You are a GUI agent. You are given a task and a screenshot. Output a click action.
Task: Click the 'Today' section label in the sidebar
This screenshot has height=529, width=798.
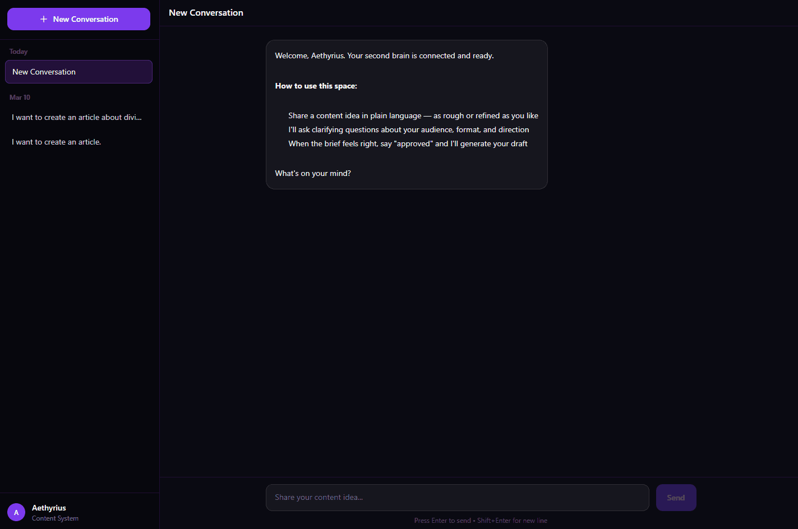pyautogui.click(x=19, y=52)
